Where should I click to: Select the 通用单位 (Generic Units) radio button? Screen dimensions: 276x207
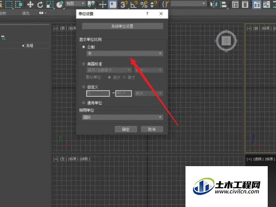(x=83, y=103)
